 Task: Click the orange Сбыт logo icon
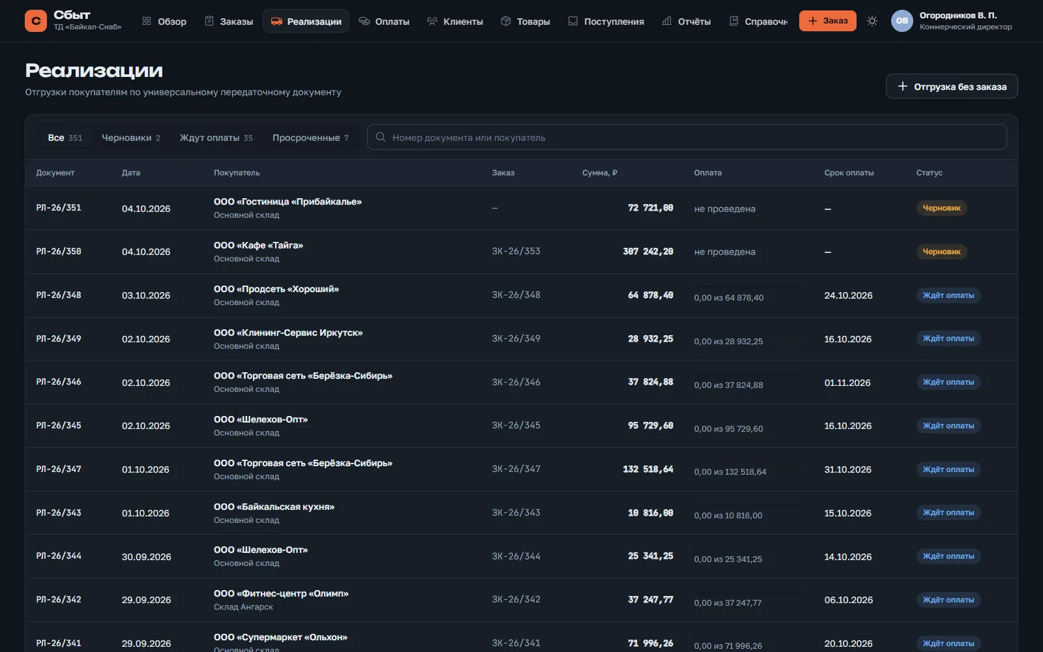coord(36,21)
